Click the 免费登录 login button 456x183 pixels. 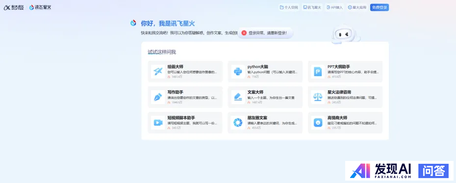(380, 7)
